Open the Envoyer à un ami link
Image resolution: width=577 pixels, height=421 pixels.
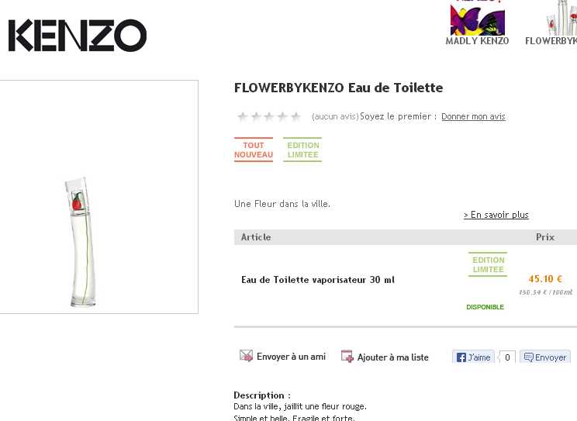(x=291, y=357)
